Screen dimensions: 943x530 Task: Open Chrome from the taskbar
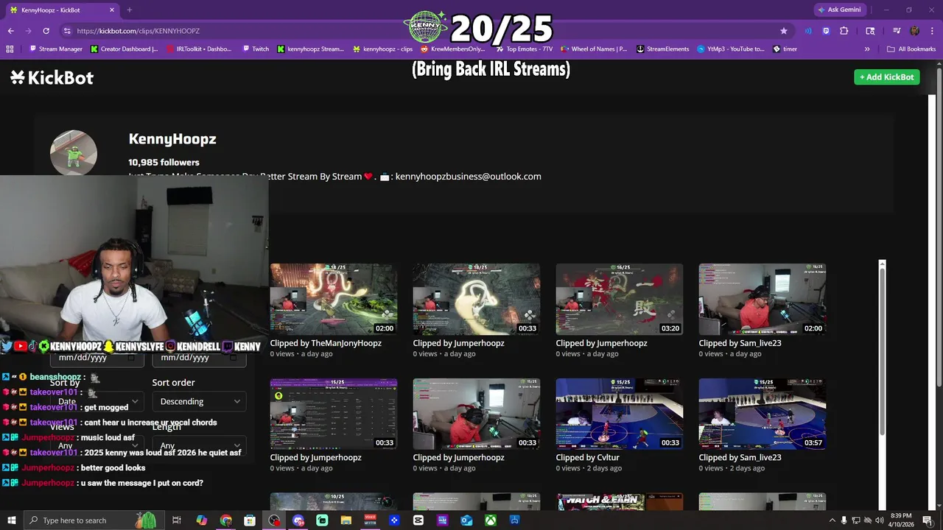click(x=225, y=520)
